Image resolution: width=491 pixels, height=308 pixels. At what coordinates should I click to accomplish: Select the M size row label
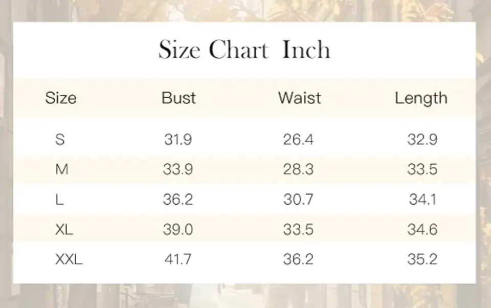tap(61, 169)
